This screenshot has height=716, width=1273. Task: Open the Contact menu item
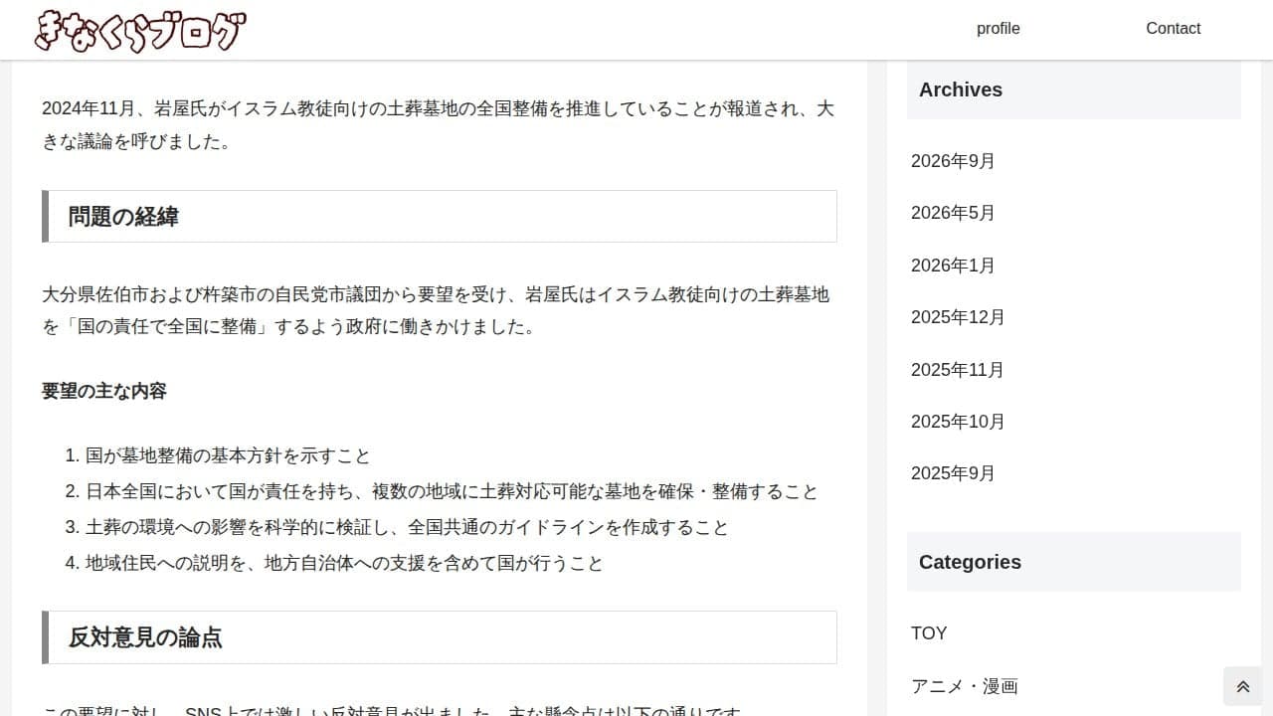tap(1173, 29)
